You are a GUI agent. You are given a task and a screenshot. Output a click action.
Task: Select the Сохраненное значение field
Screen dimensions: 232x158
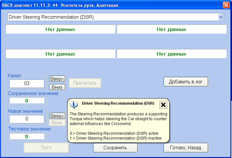(x=27, y=100)
